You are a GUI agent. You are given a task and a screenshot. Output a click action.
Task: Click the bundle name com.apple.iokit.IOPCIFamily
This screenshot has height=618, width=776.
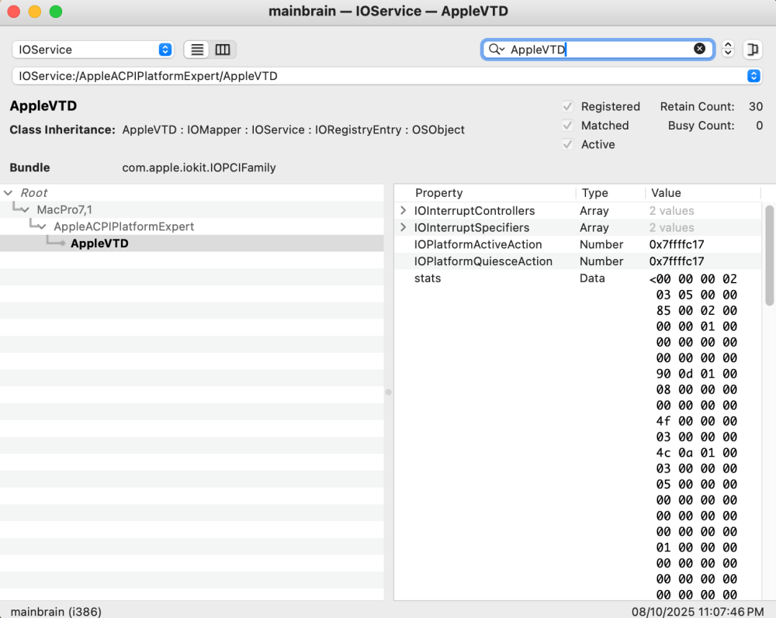coord(199,167)
